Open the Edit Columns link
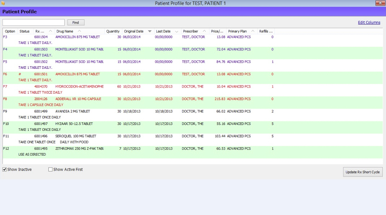 pos(369,22)
